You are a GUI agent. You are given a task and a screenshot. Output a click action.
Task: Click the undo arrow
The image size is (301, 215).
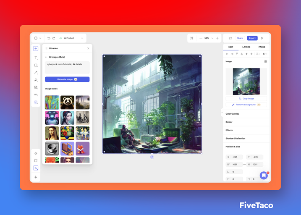(49, 38)
